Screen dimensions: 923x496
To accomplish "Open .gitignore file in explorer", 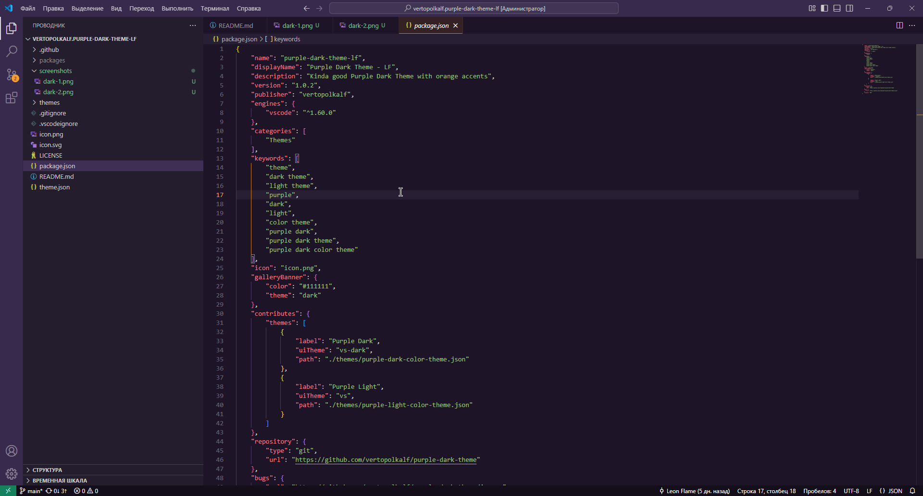I will (x=113, y=113).
